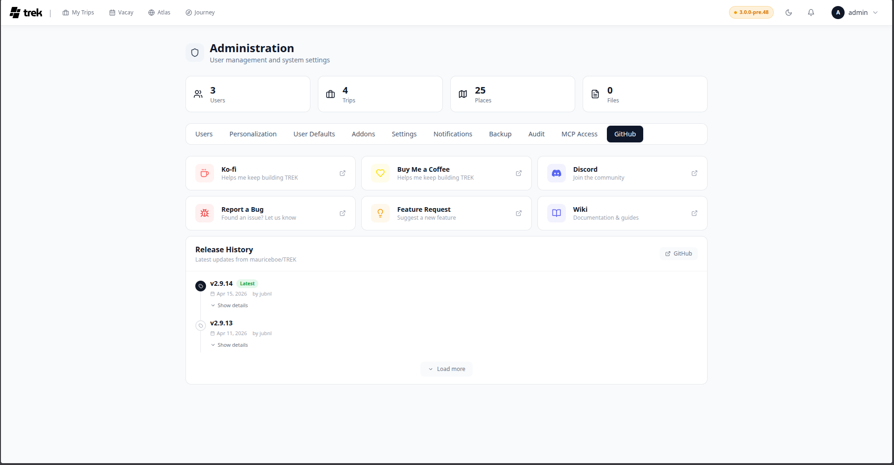894x465 pixels.
Task: Open the Addons tab
Action: pyautogui.click(x=363, y=134)
